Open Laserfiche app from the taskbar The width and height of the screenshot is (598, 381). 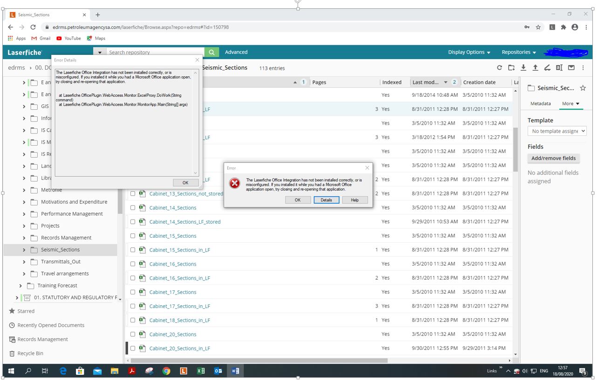pos(183,371)
